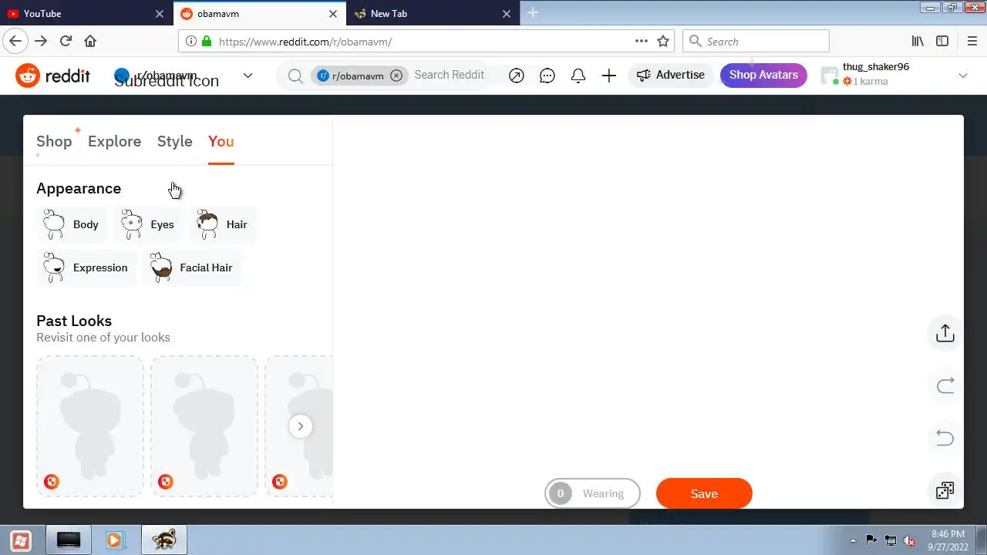Open the command prompt taskbar icon
This screenshot has width=987, height=555.
[x=69, y=540]
